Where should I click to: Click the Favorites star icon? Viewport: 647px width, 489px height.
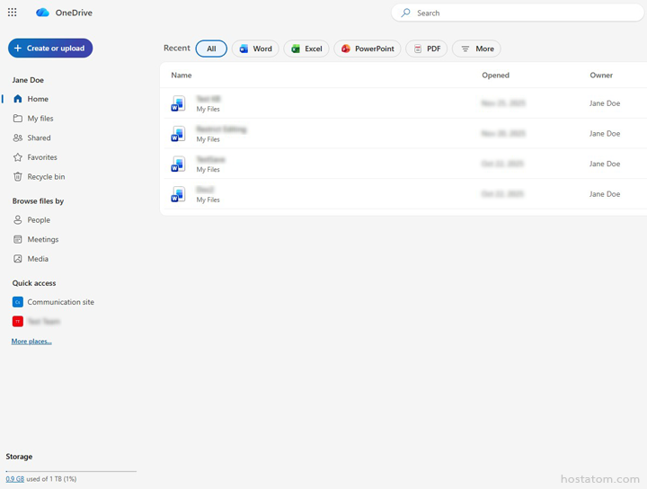(x=18, y=157)
